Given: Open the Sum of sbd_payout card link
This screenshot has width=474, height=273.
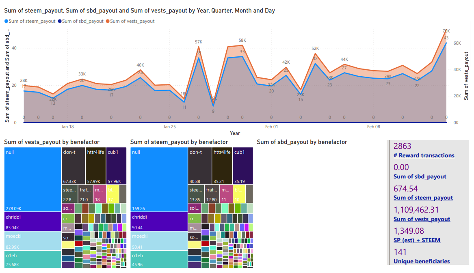Looking at the screenshot, I should pos(420,177).
